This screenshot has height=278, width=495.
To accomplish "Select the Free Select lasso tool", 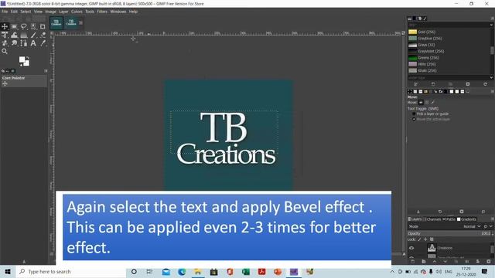I will [24, 27].
